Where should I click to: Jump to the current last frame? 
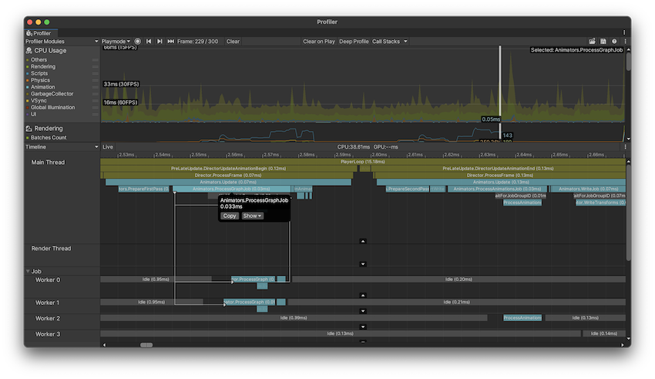point(170,42)
